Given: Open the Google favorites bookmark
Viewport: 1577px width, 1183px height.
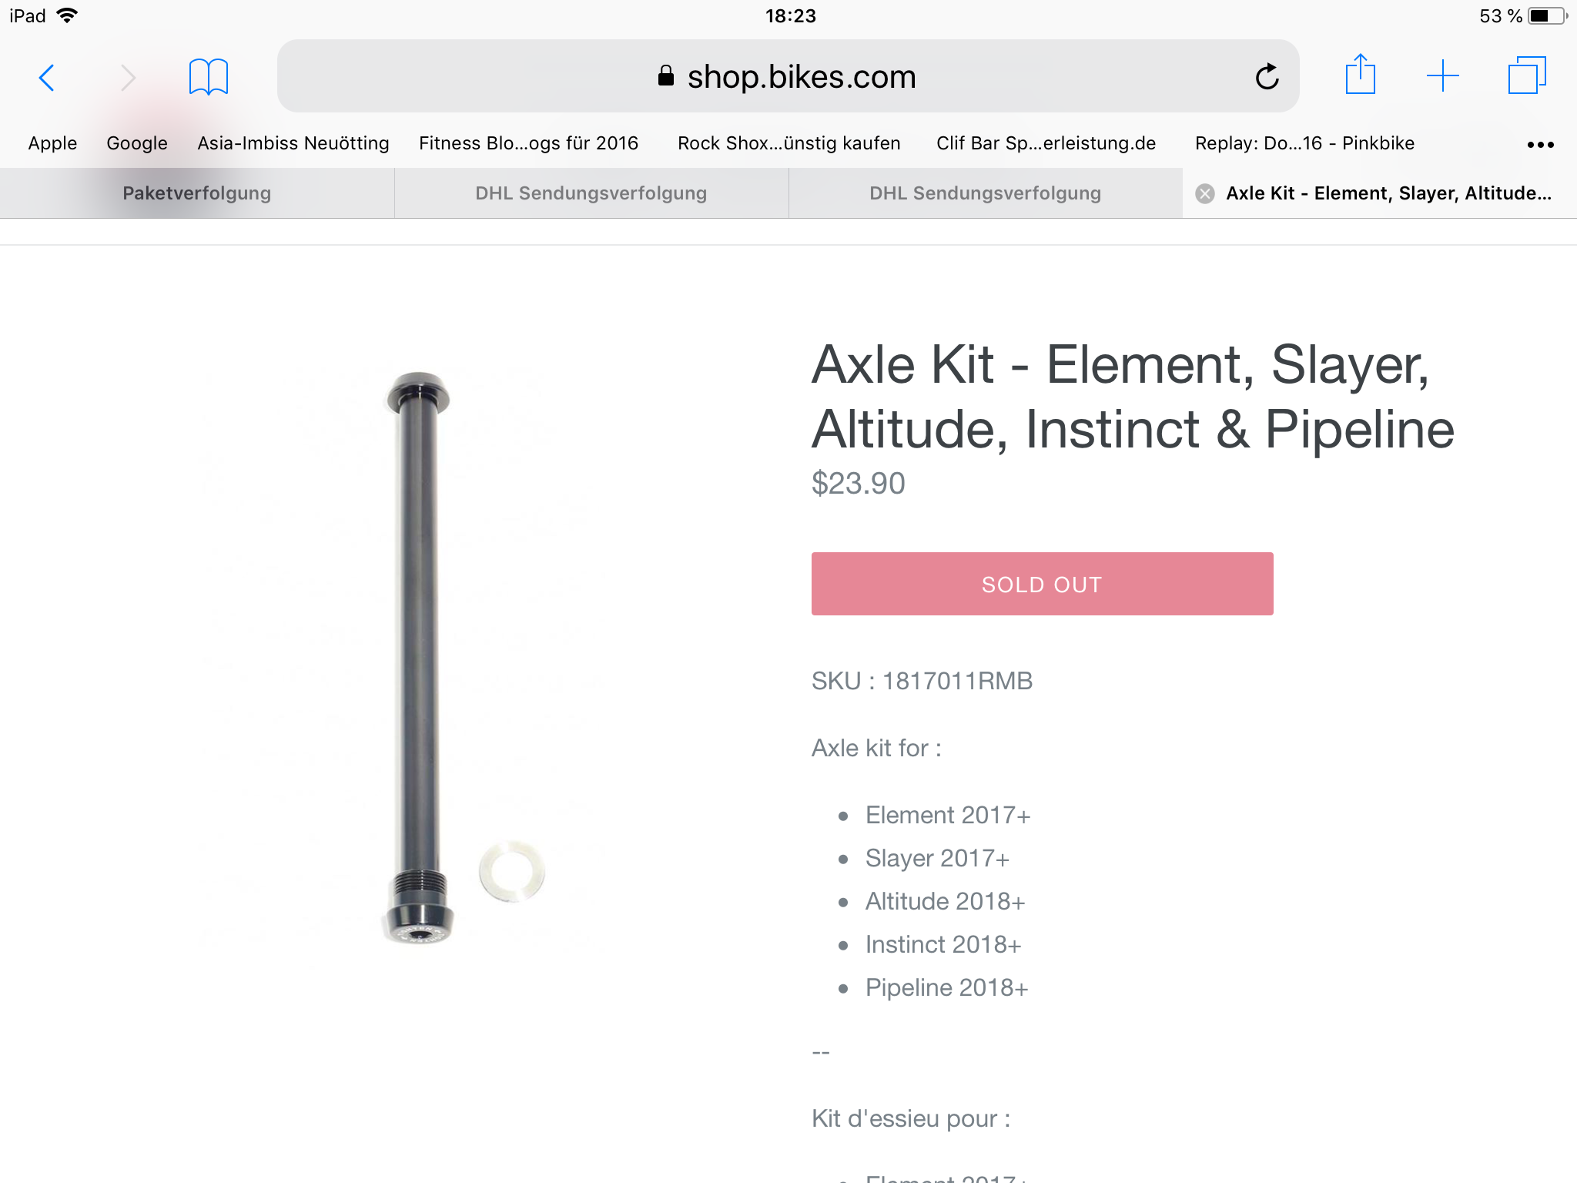Looking at the screenshot, I should pyautogui.click(x=137, y=143).
